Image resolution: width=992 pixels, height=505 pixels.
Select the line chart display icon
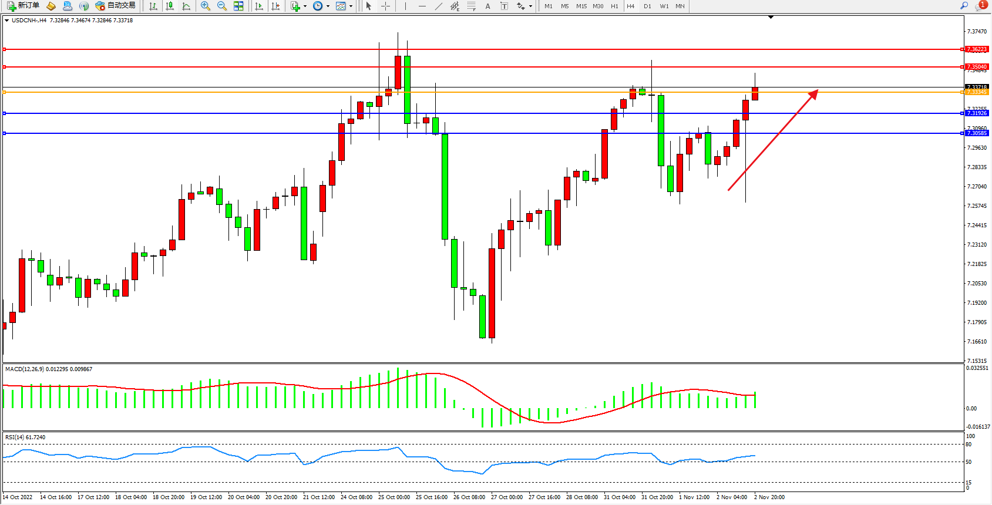(186, 6)
